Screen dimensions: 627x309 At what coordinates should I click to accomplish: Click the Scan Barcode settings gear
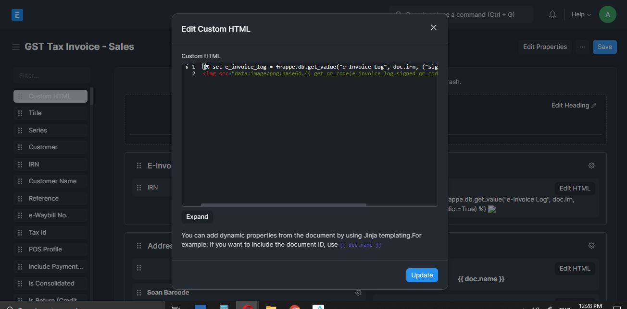click(358, 292)
